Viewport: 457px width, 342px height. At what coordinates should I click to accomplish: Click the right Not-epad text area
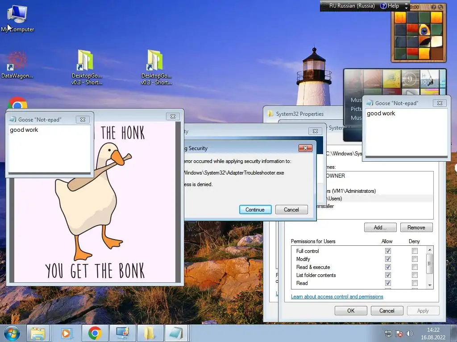click(x=406, y=132)
